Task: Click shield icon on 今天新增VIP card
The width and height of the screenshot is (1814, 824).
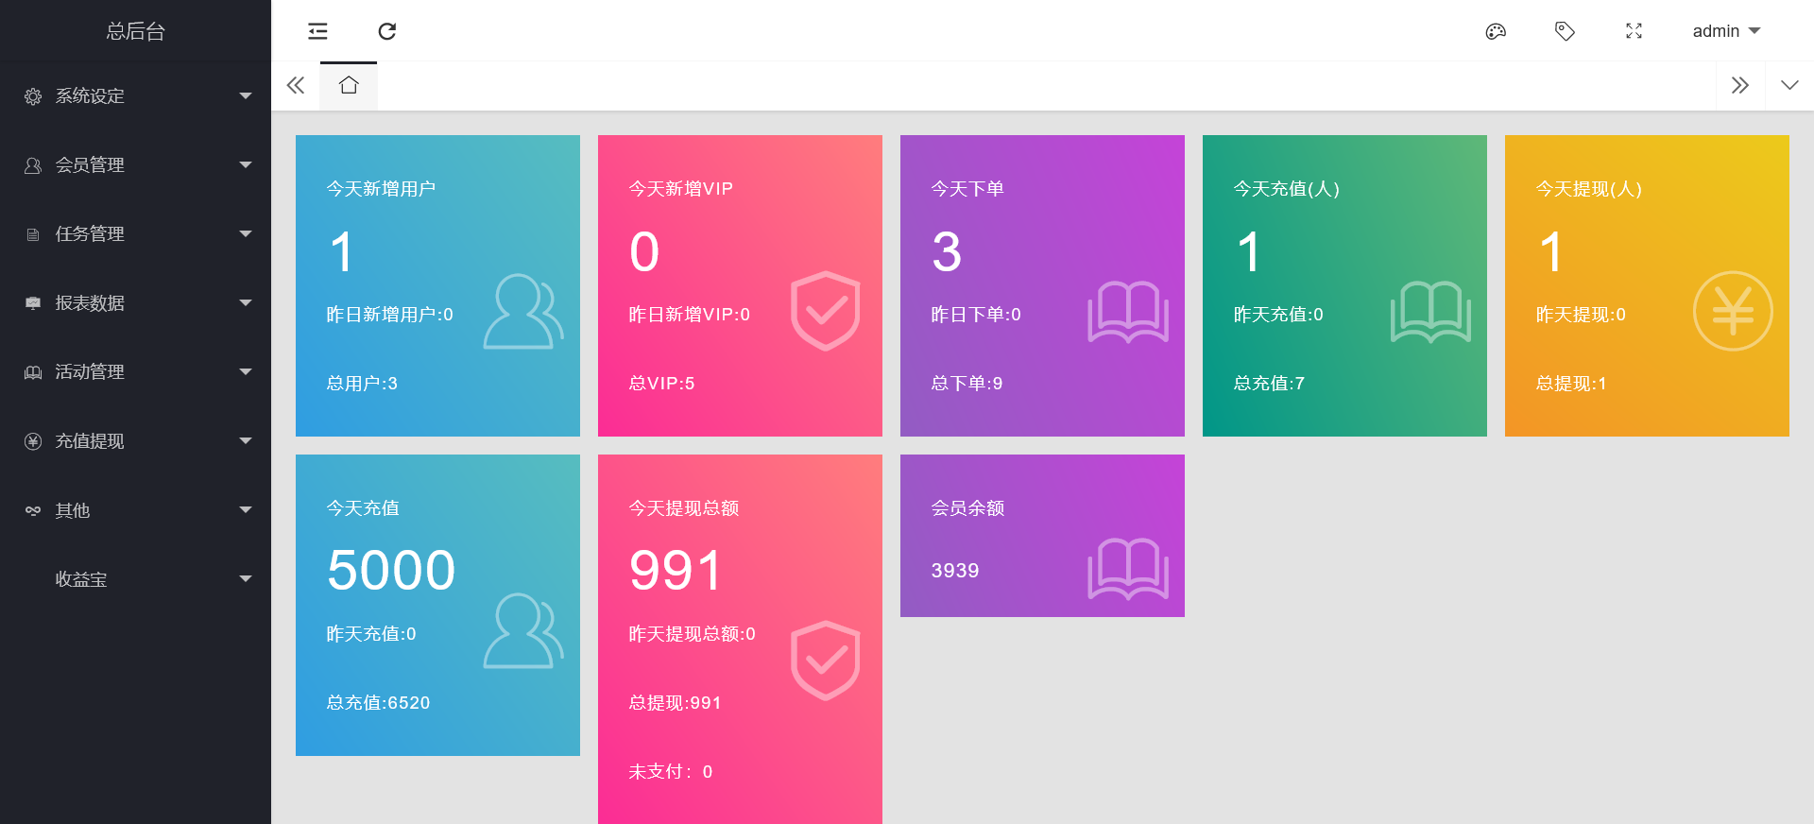Action: pos(825,311)
